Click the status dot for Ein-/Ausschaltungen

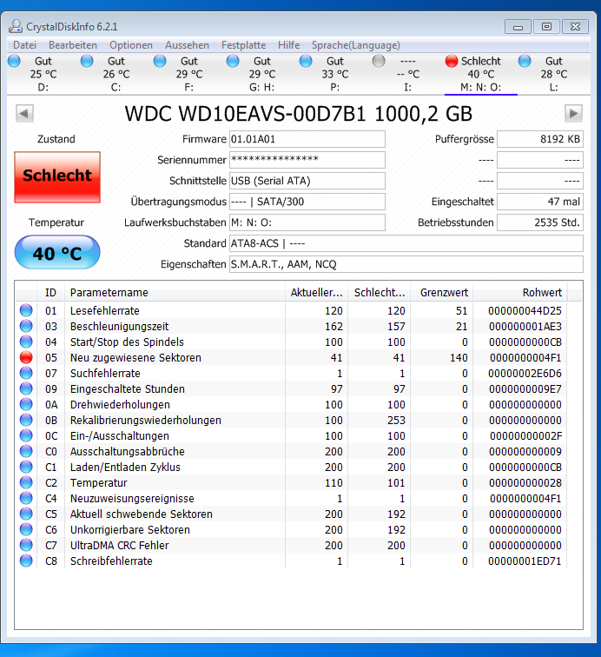pos(26,435)
